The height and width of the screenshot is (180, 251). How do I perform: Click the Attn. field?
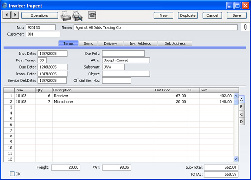[x=126, y=60]
